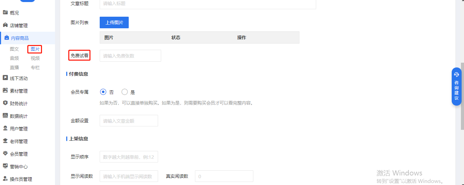Image resolution: width=464 pixels, height=185 pixels.
Task: Click the 显示顺序 input field
Action: tap(129, 157)
